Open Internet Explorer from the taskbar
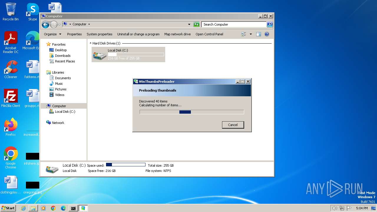 tap(24, 208)
